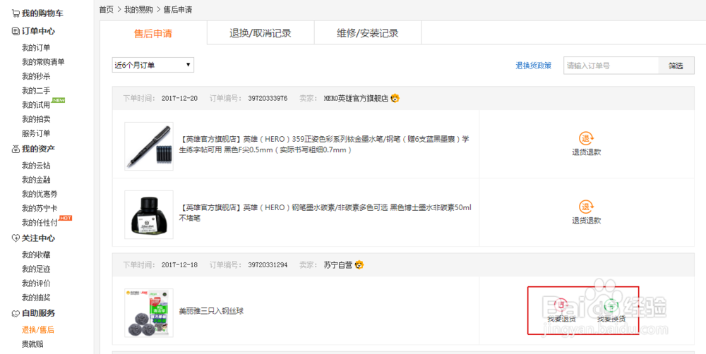Open 退换货政策 link

(534, 66)
